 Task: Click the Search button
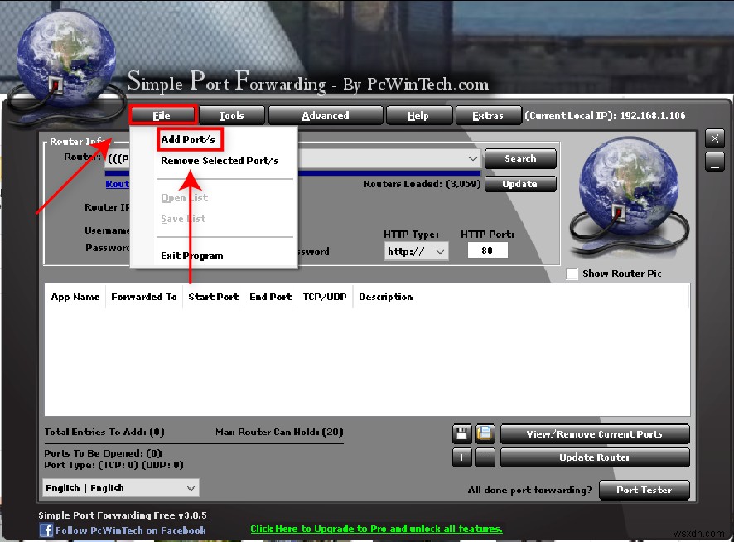pyautogui.click(x=520, y=159)
